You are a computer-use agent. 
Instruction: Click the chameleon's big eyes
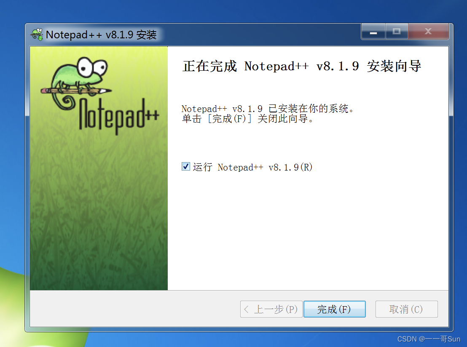click(x=92, y=67)
